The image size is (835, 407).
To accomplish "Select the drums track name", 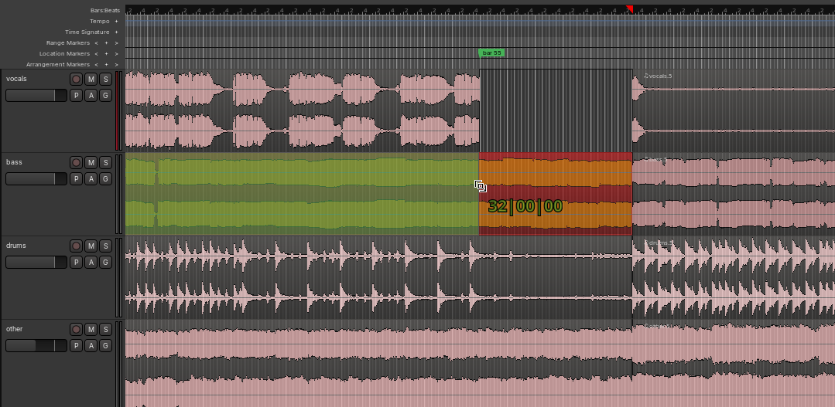I will tap(16, 246).
